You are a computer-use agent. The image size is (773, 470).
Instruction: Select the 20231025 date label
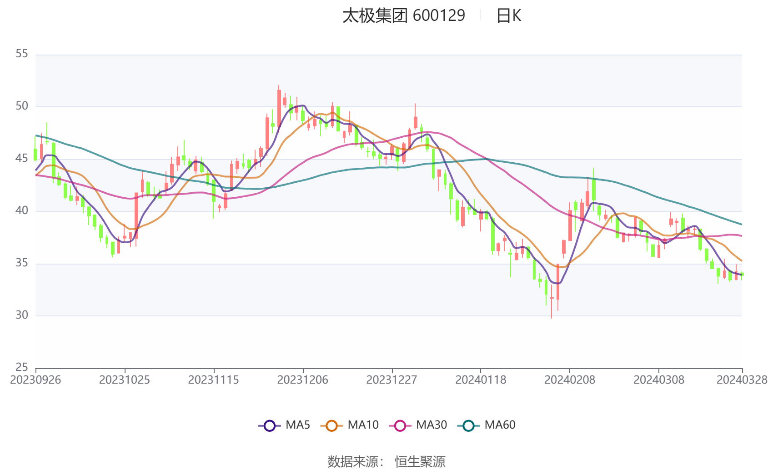click(125, 380)
